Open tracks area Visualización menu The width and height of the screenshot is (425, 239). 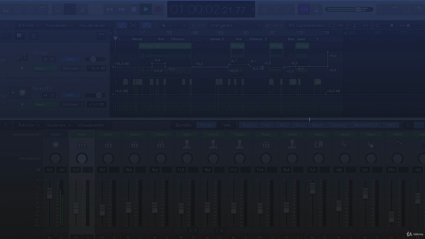[95, 25]
